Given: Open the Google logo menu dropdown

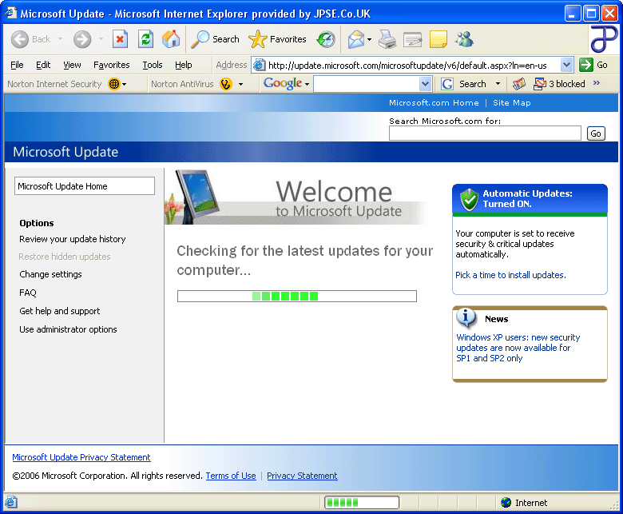Looking at the screenshot, I should [307, 84].
